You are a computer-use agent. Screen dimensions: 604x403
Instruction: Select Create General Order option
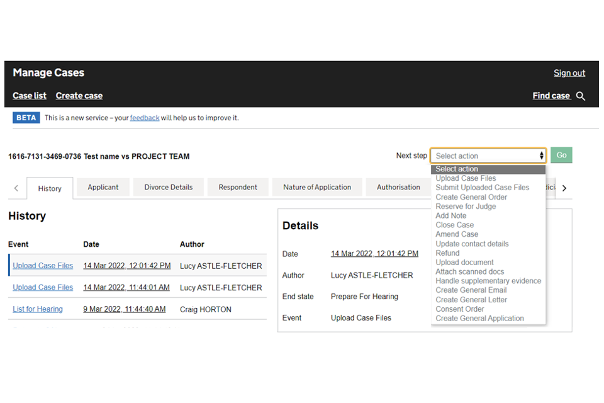tap(471, 197)
